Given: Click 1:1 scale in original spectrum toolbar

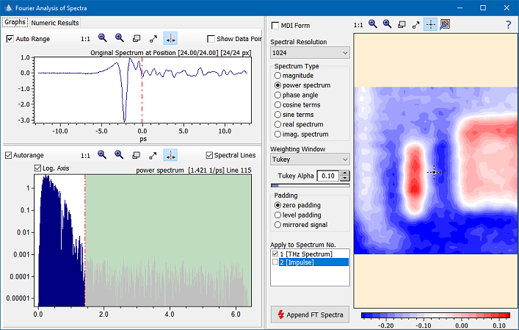Looking at the screenshot, I should point(85,39).
